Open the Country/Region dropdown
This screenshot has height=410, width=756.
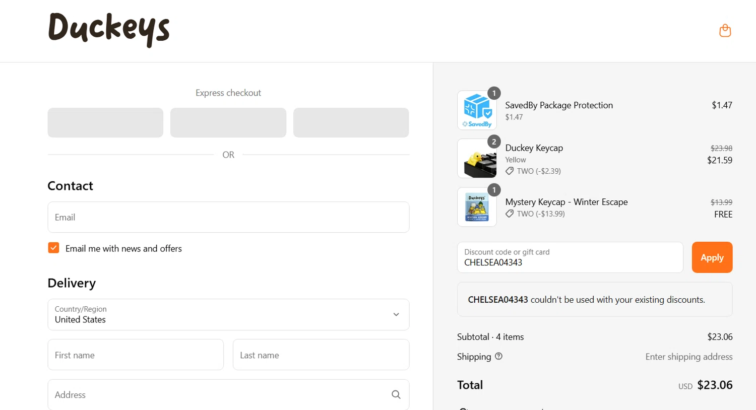[x=228, y=315]
